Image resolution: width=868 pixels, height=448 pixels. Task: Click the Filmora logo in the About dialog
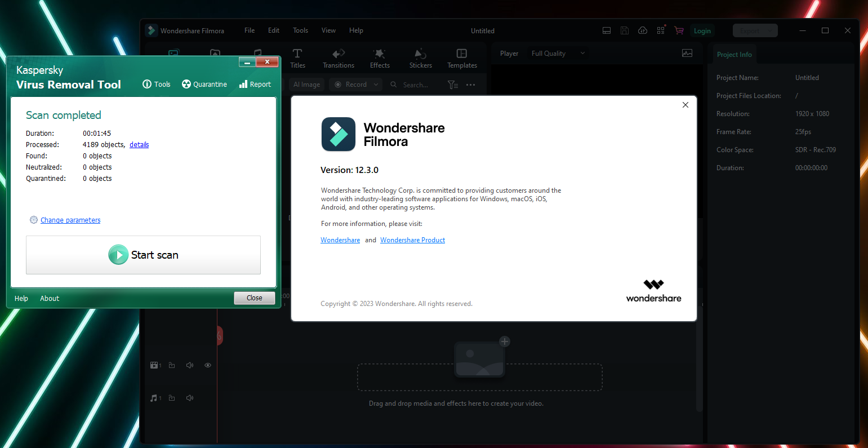coord(339,134)
